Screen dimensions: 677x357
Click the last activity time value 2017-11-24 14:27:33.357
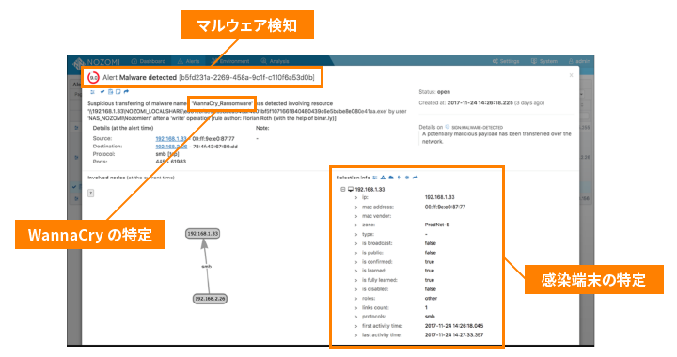click(x=454, y=335)
